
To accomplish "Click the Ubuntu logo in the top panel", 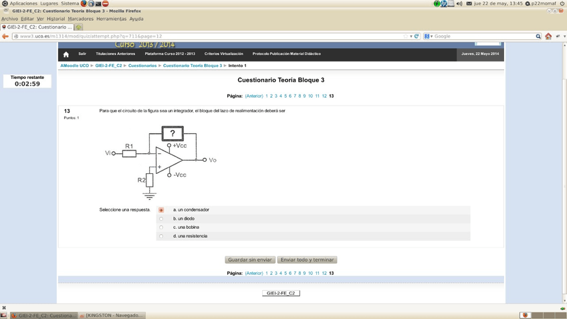I will click(5, 3).
